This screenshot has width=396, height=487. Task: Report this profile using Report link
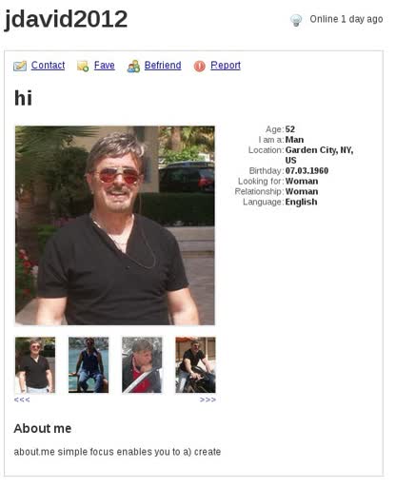pyautogui.click(x=226, y=66)
